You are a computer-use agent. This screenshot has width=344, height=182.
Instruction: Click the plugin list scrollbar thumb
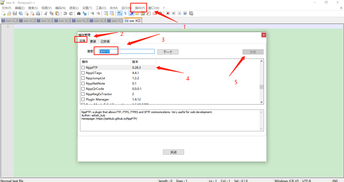click(262, 87)
